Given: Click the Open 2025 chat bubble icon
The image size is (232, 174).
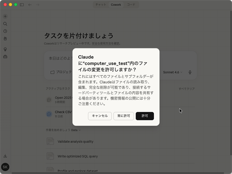Looking at the screenshot, I should tap(49, 100).
